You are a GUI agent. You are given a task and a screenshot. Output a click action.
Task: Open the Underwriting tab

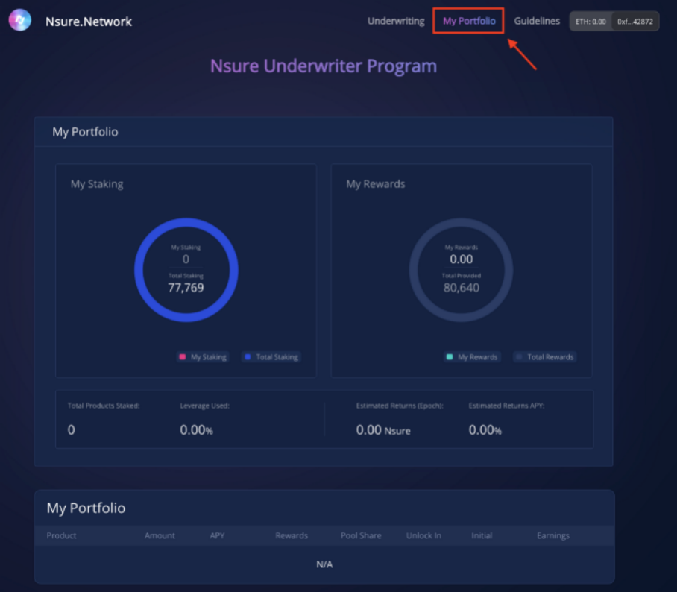[x=396, y=21]
